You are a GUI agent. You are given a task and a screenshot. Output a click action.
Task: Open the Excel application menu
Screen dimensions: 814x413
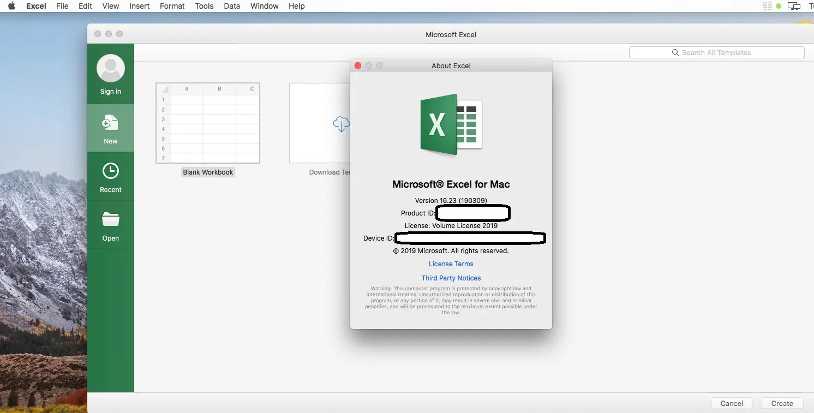coord(36,6)
